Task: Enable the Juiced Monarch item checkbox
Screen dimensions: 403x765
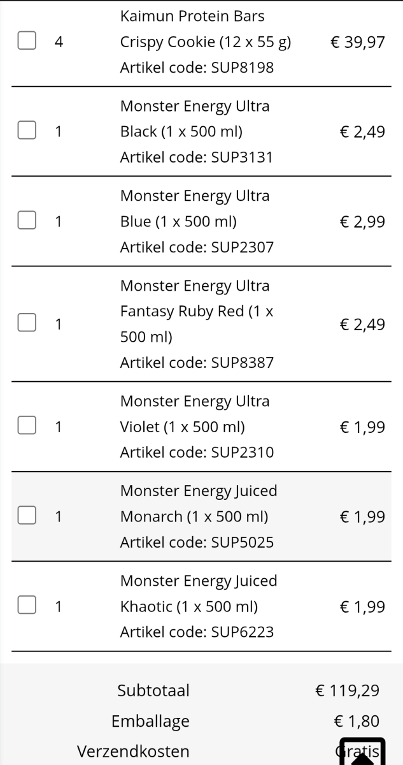Action: coord(26,516)
